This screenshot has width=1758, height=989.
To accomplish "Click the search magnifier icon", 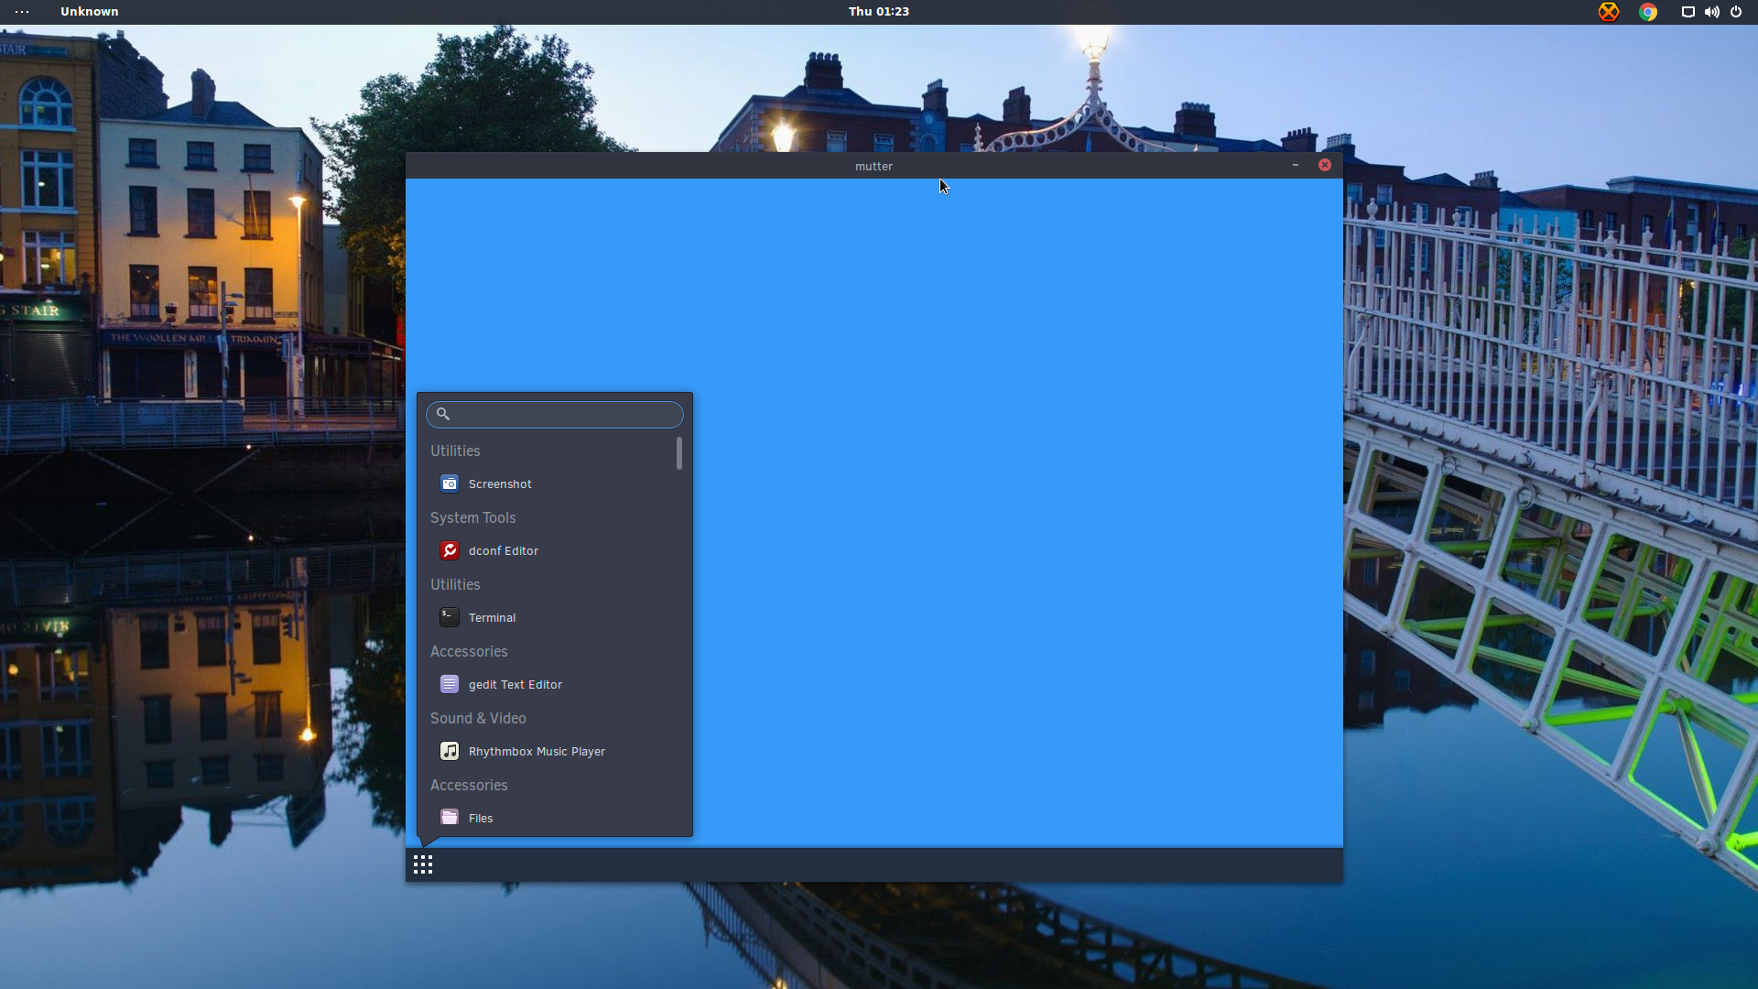I will 443,414.
